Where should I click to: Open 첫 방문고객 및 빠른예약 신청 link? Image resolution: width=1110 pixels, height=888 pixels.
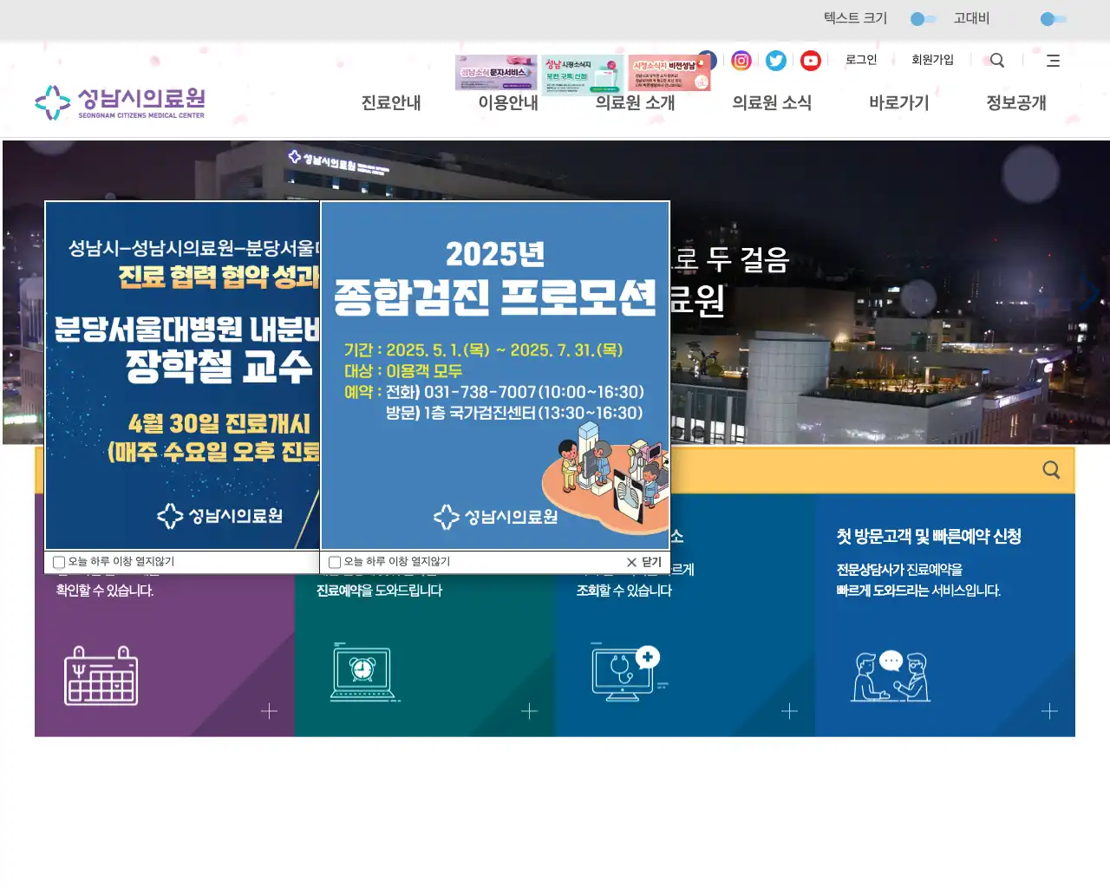[x=929, y=536]
